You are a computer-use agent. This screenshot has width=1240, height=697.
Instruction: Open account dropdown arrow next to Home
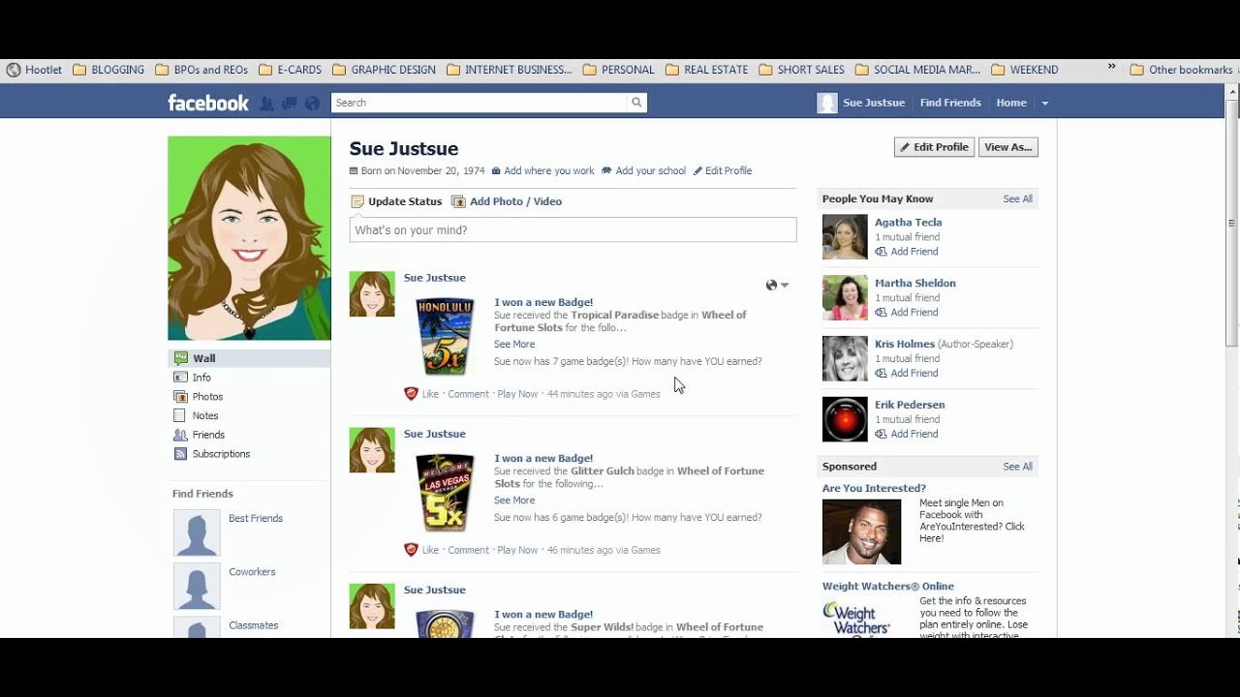coord(1044,104)
